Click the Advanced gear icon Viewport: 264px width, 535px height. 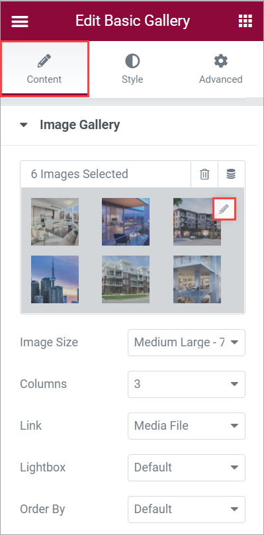pyautogui.click(x=221, y=62)
